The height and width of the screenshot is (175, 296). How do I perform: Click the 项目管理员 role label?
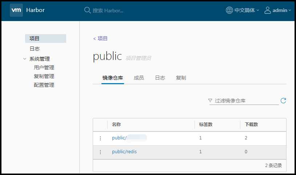[x=139, y=58]
